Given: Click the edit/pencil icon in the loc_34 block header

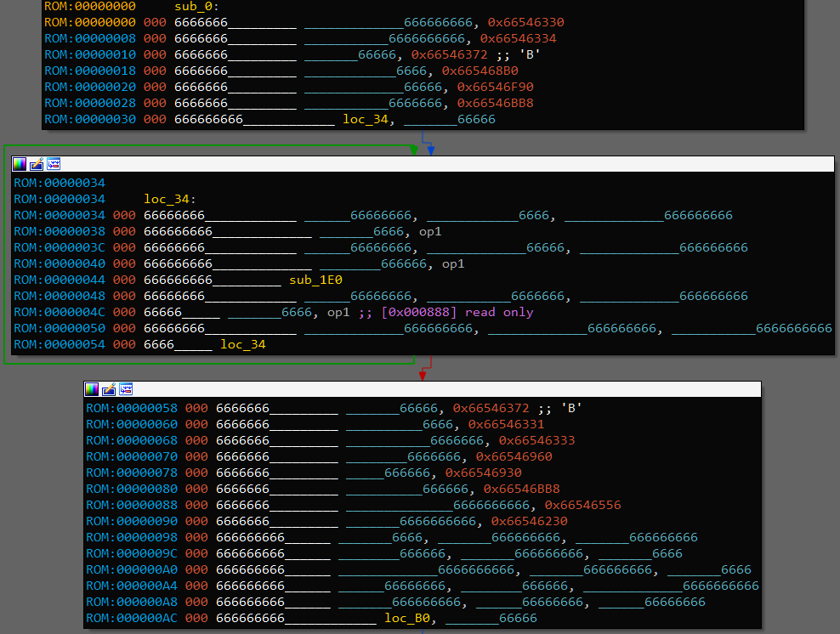Looking at the screenshot, I should pyautogui.click(x=37, y=164).
